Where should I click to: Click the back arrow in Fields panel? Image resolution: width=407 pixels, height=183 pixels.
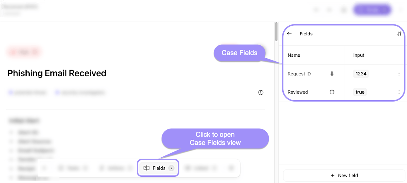[289, 34]
